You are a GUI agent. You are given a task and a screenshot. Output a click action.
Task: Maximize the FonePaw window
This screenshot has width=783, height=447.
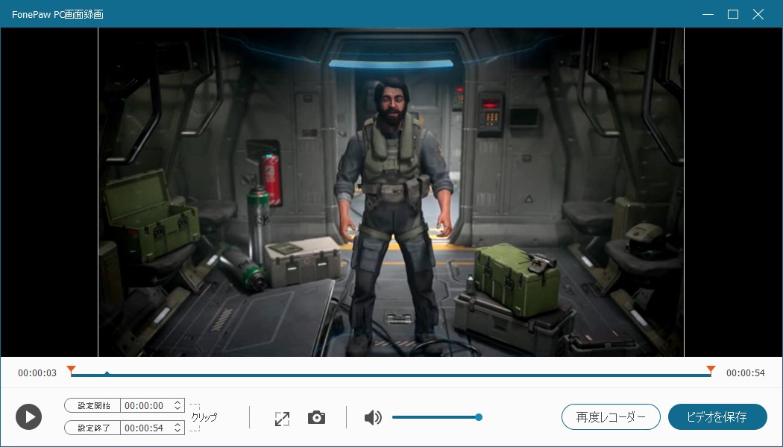[733, 14]
